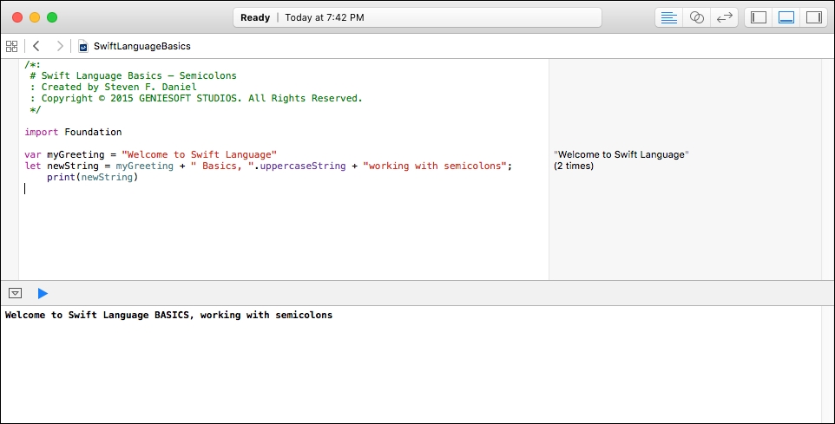Go back with the left chevron
Viewport: 835px width, 424px height.
36,46
